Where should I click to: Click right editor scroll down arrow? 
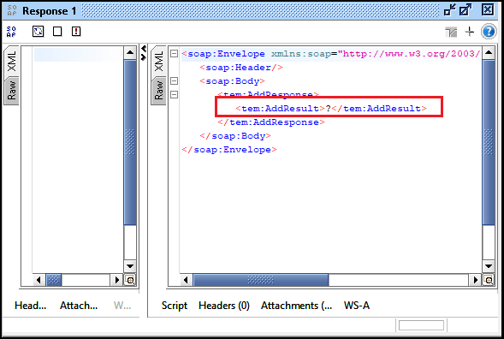point(489,266)
